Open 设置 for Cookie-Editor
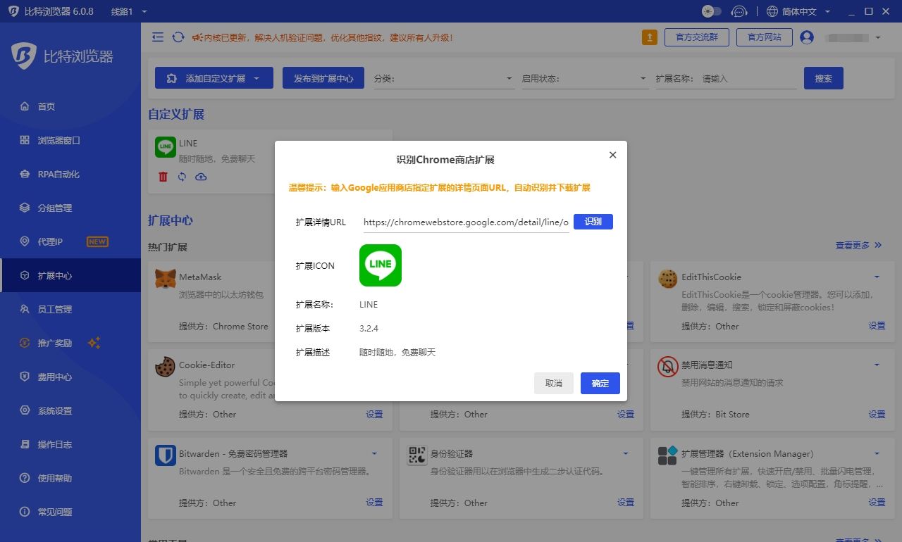Viewport: 902px width, 542px height. [x=374, y=415]
